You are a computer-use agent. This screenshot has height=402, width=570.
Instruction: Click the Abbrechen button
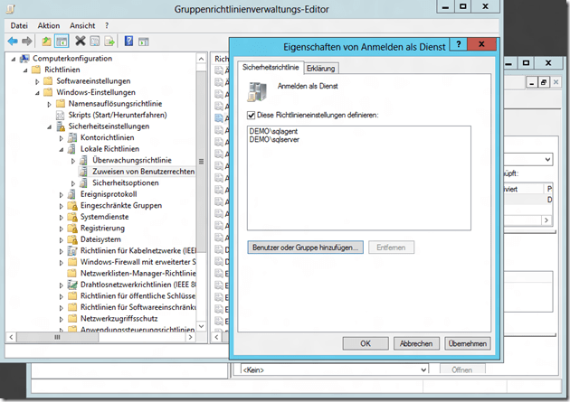pyautogui.click(x=416, y=343)
